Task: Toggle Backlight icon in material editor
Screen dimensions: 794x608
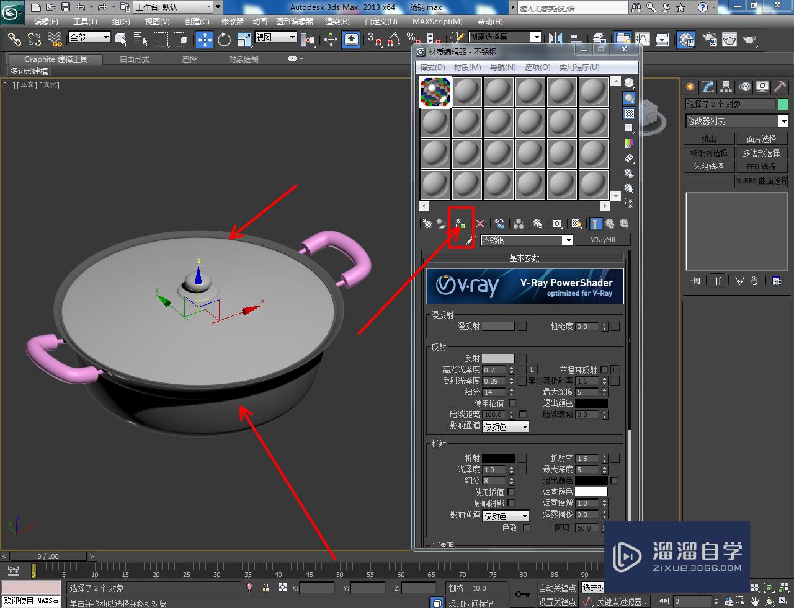Action: (630, 98)
